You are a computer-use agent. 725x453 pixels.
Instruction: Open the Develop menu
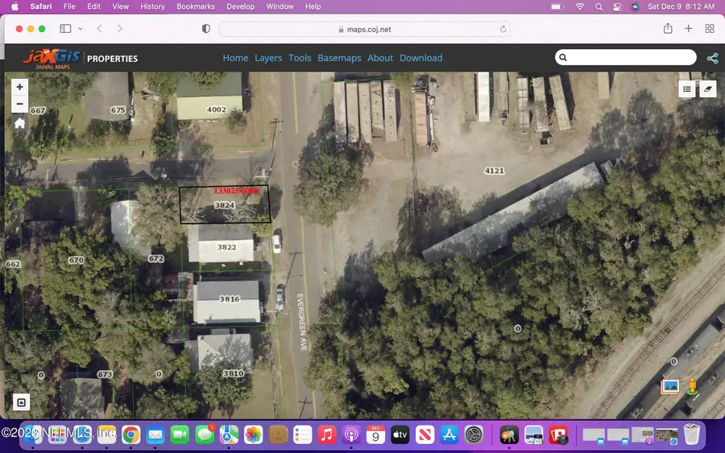pos(240,6)
